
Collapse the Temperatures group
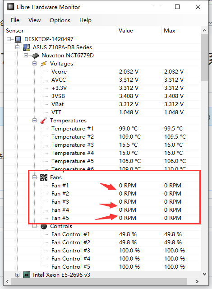pos(34,121)
